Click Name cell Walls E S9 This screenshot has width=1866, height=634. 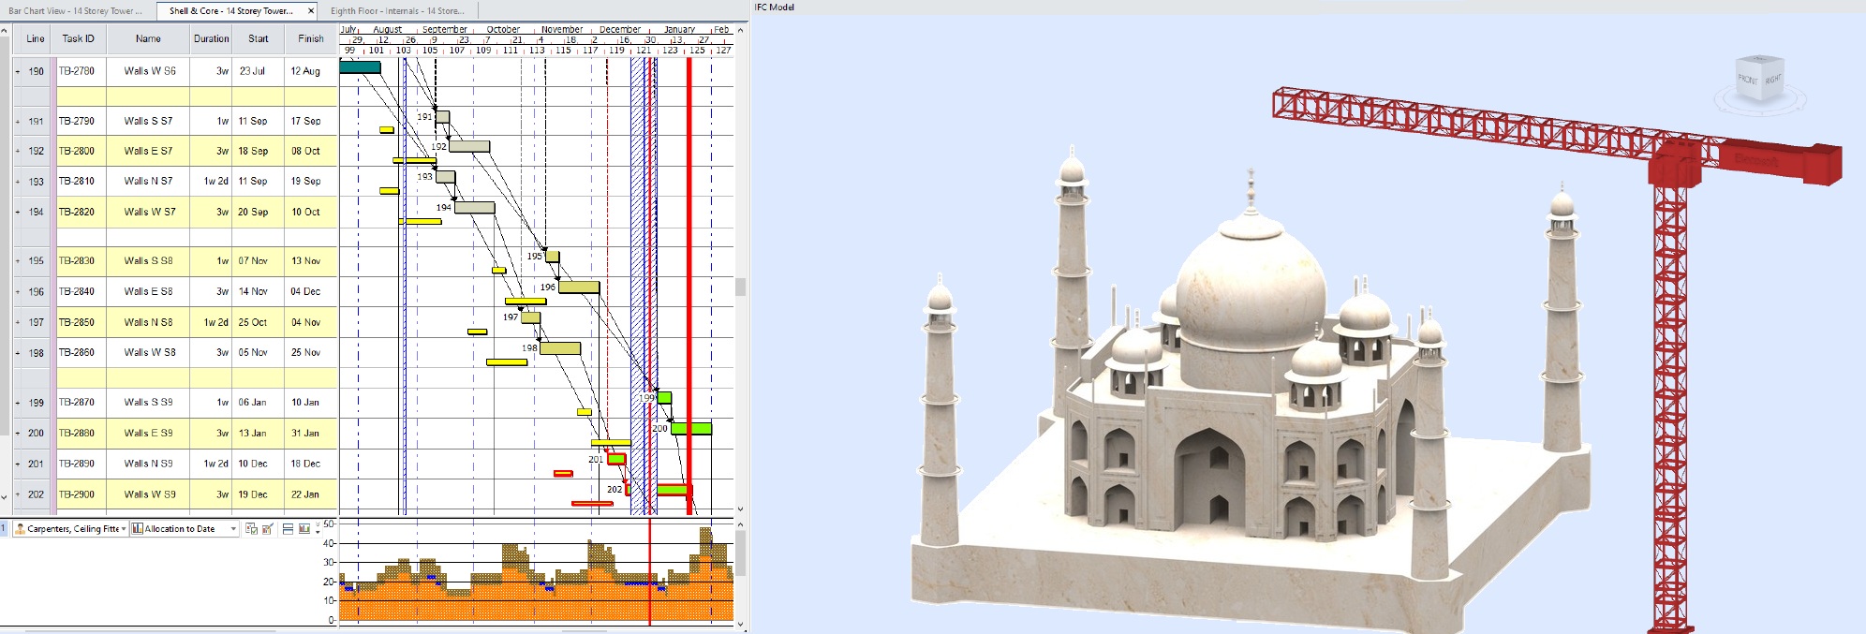(148, 434)
